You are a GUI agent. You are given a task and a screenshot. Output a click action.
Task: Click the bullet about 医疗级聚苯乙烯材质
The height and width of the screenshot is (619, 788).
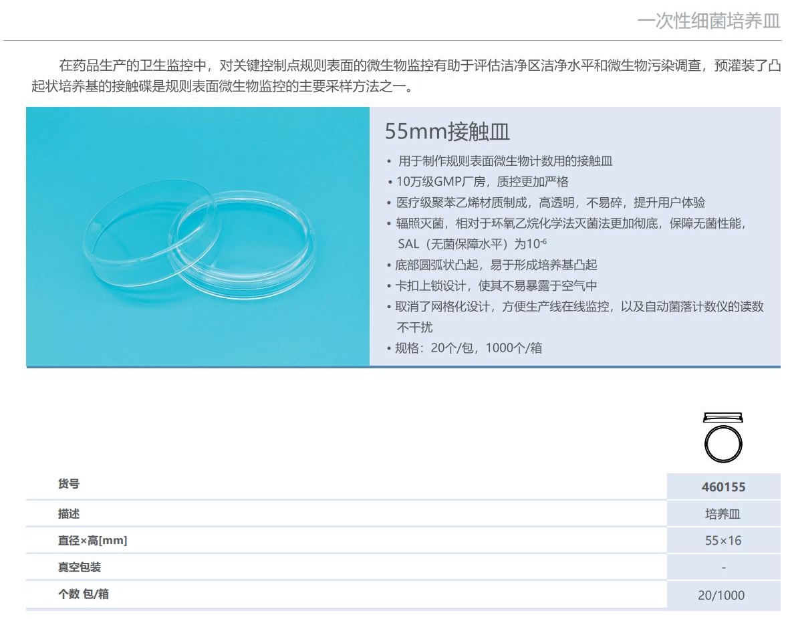(546, 203)
